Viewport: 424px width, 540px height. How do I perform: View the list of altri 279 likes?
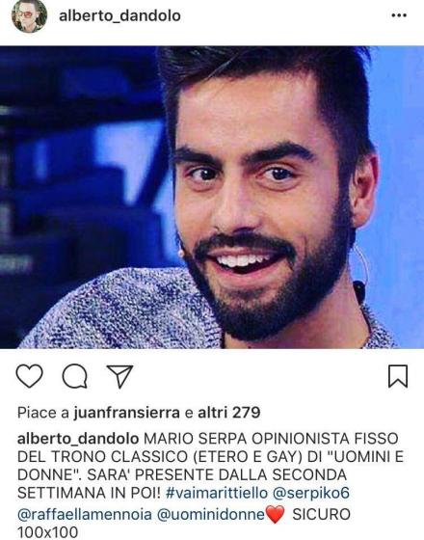click(x=229, y=413)
